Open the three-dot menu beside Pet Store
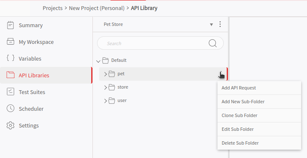This screenshot has height=158, width=307. (220, 24)
